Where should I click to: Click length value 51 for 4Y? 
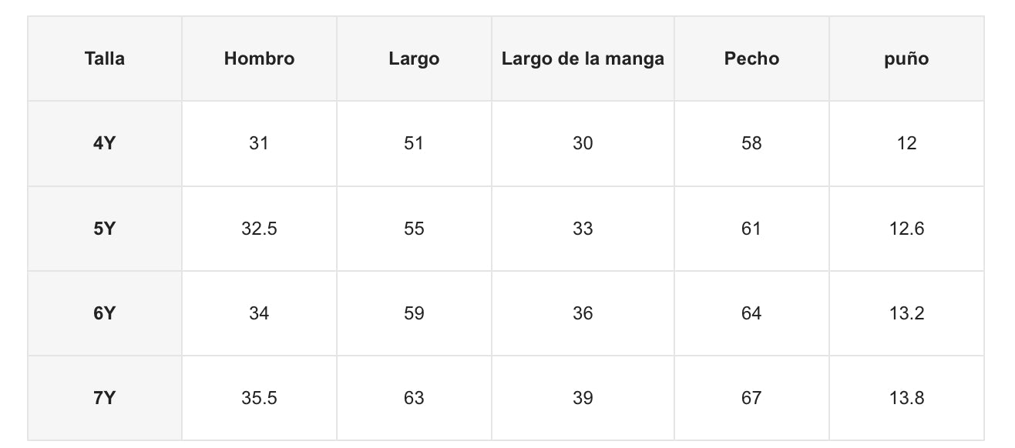pyautogui.click(x=414, y=143)
